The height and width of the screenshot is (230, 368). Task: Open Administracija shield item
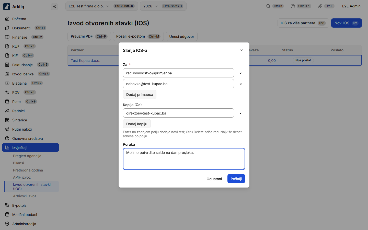click(x=30, y=224)
